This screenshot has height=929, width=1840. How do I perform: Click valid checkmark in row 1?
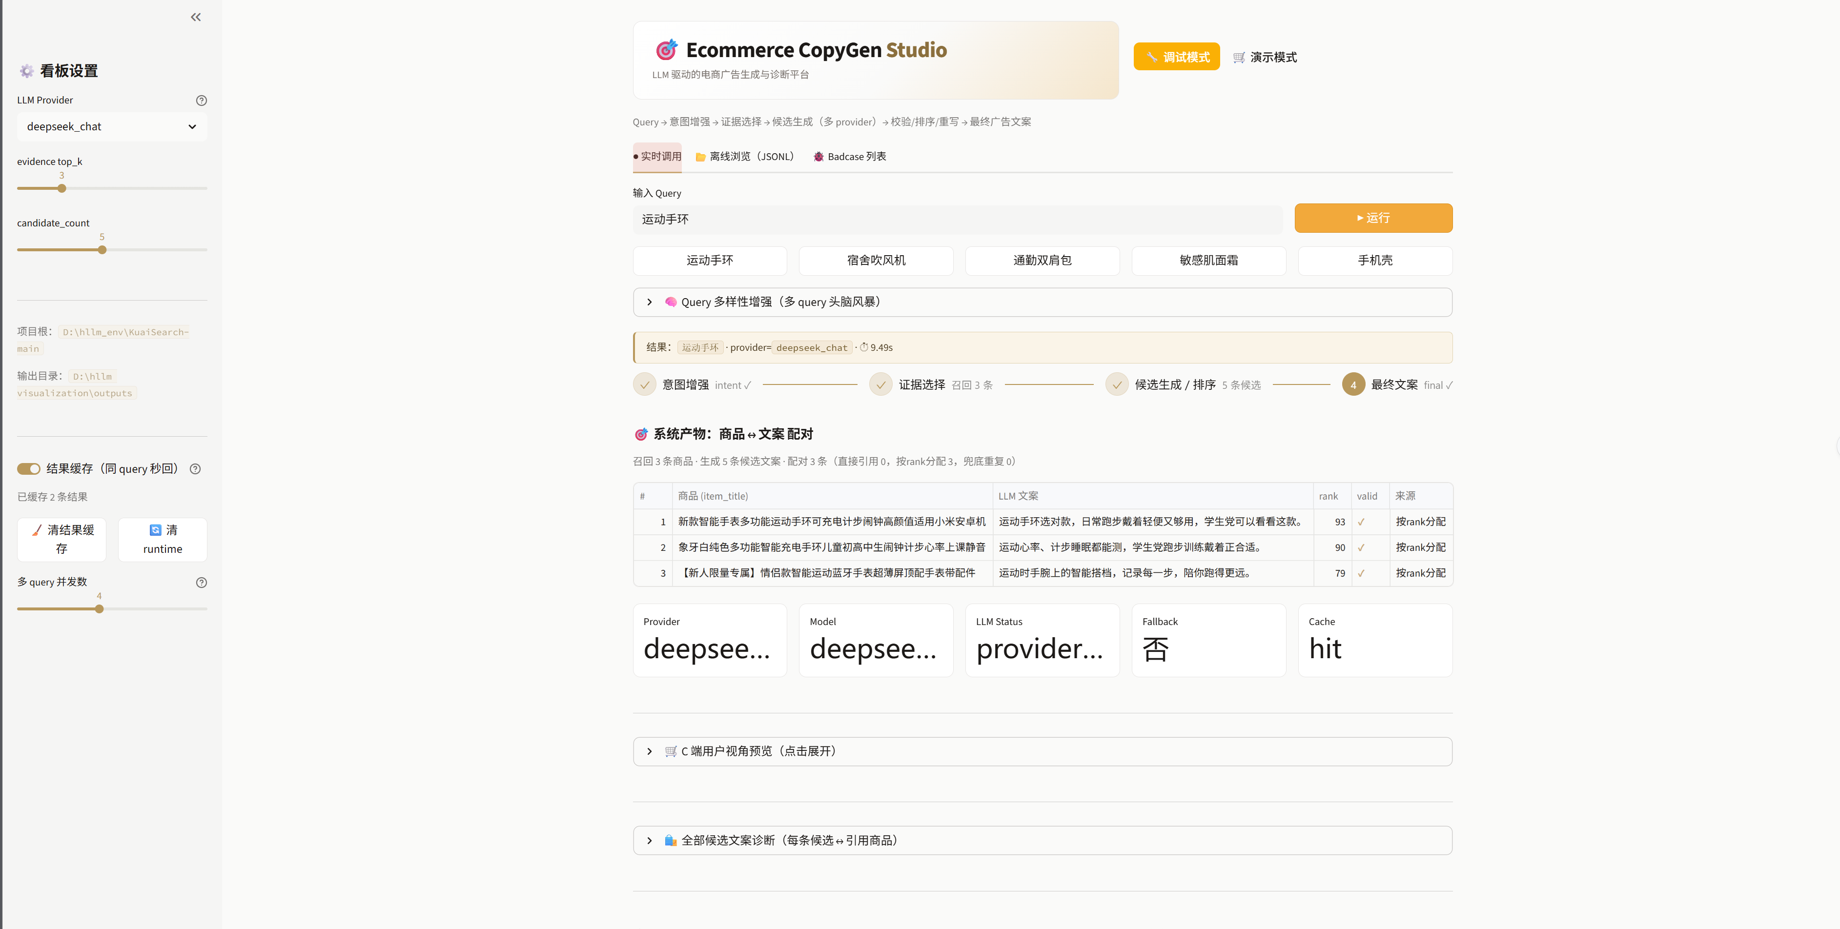coord(1361,522)
